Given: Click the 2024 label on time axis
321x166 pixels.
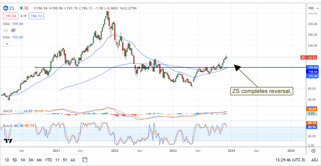Looking at the screenshot, I should [x=232, y=151].
